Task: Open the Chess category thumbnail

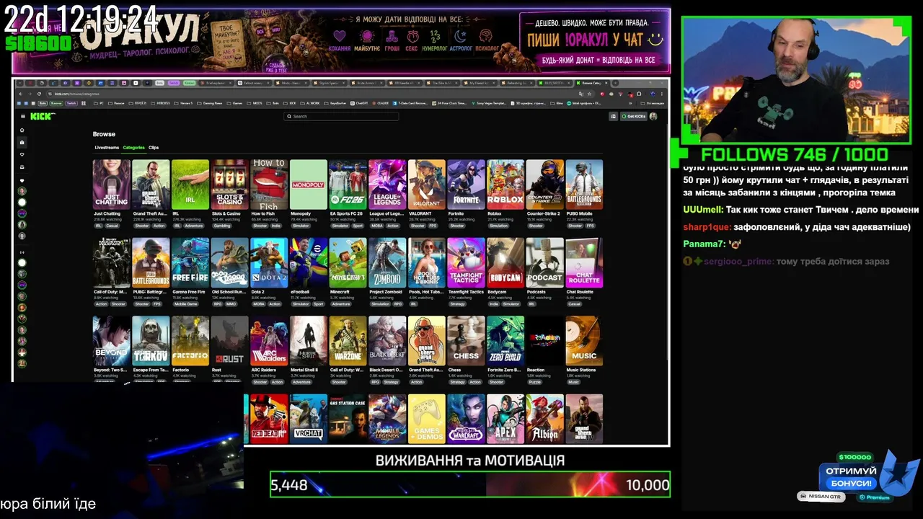Action: coord(466,341)
